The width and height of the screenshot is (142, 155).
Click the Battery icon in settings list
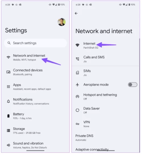pos(9,116)
